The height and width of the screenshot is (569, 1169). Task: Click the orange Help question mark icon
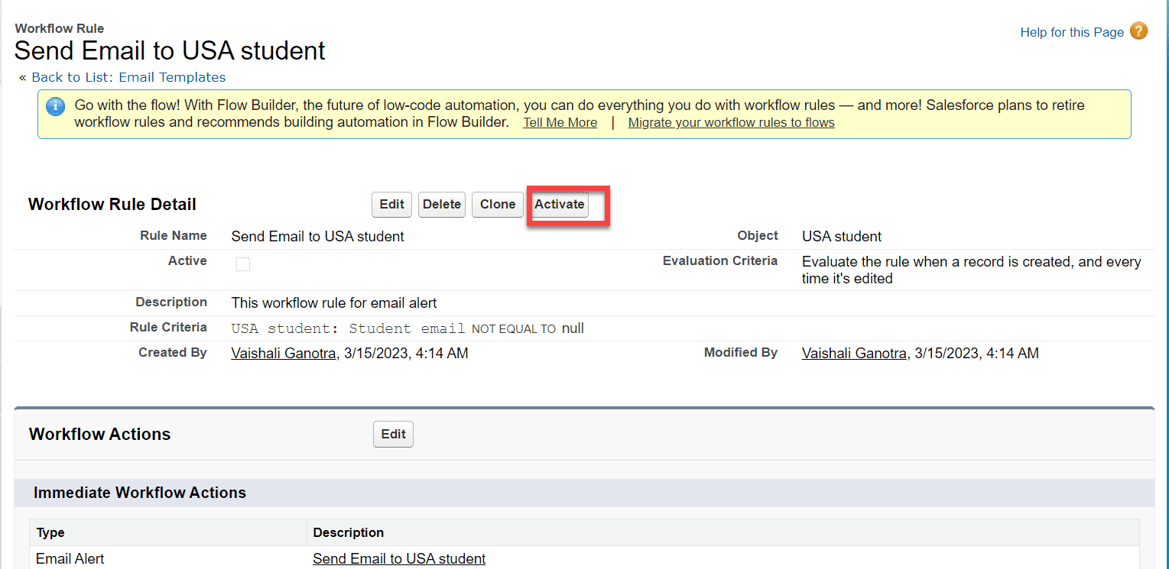pyautogui.click(x=1138, y=31)
